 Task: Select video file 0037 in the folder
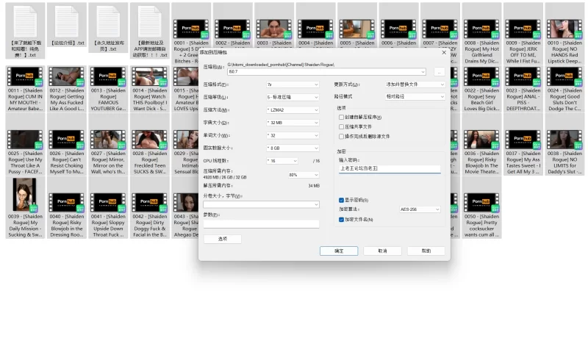pos(523,140)
